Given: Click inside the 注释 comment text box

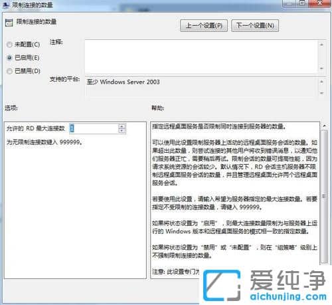Looking at the screenshot, I should (201, 56).
